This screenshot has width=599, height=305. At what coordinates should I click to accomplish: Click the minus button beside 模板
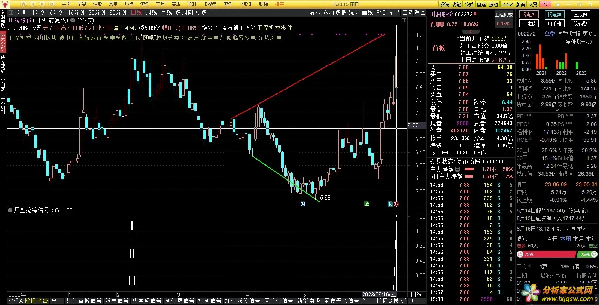coord(421,301)
